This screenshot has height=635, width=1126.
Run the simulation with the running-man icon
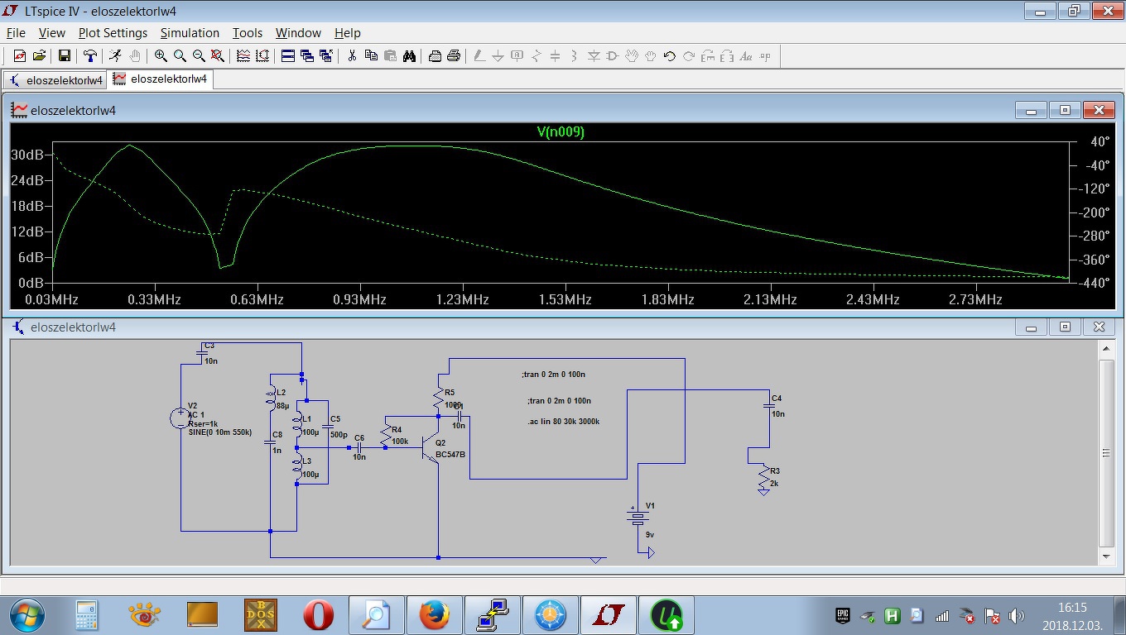click(115, 56)
